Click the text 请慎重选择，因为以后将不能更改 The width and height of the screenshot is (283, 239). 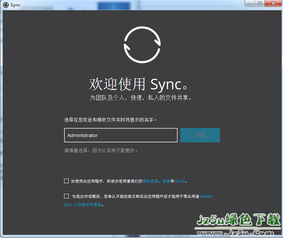pyautogui.click(x=100, y=150)
